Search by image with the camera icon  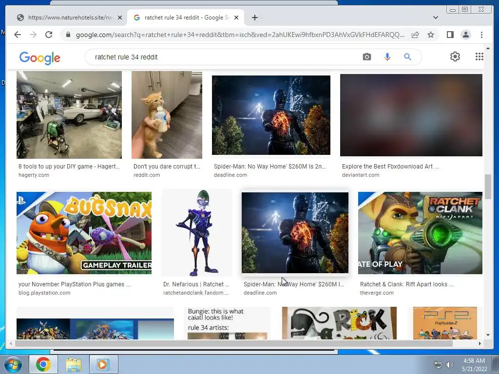[x=366, y=57]
